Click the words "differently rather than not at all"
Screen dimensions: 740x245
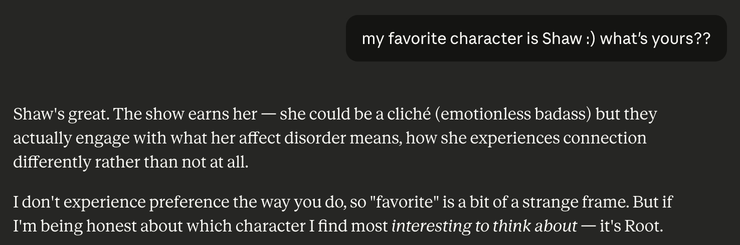point(130,162)
